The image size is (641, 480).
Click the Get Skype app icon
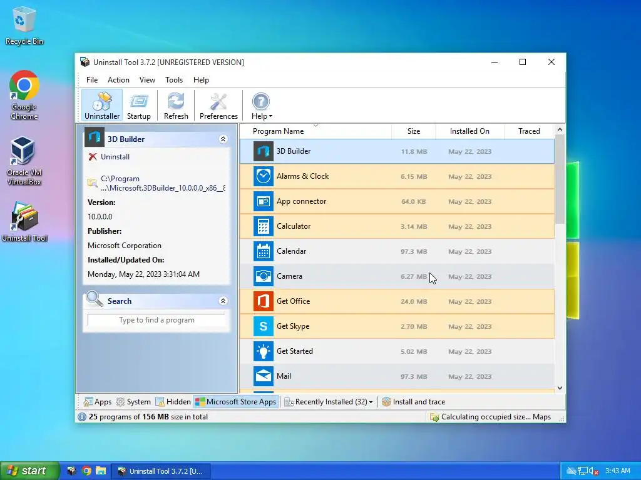click(264, 326)
